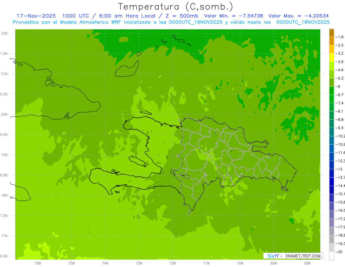Screen dimensions: 345x267
Task: Click the blue swatch between -13 and -13.7
Action: point(331,173)
